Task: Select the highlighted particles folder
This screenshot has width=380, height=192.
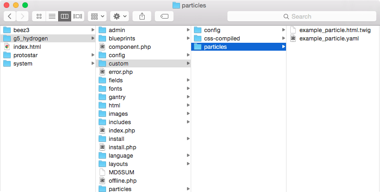Action: pos(239,47)
